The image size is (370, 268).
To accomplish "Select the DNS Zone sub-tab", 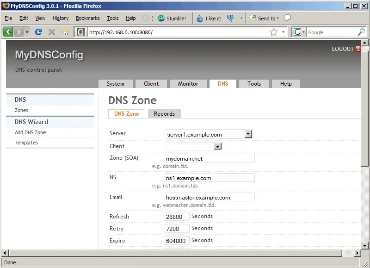I will 127,114.
